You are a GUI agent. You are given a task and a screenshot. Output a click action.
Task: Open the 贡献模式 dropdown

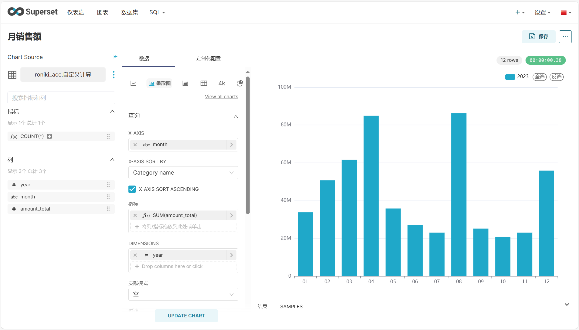pos(183,294)
